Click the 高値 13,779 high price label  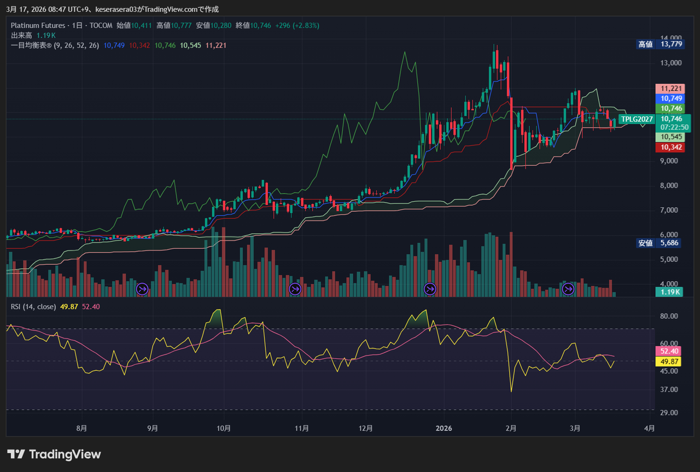(x=660, y=44)
